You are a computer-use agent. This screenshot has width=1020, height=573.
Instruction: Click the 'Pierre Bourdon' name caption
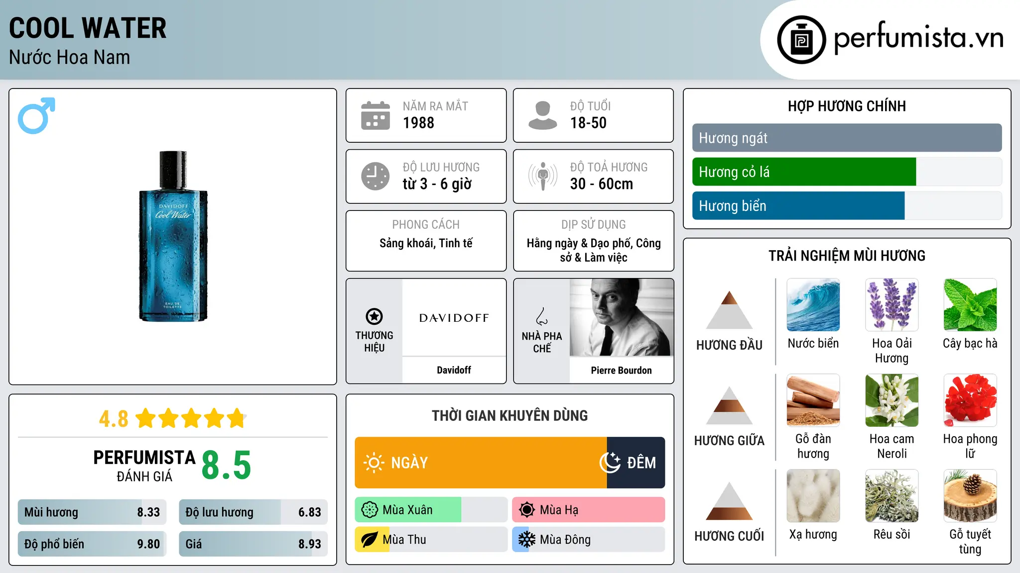click(x=621, y=370)
